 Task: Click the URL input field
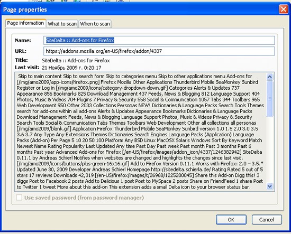point(159,51)
